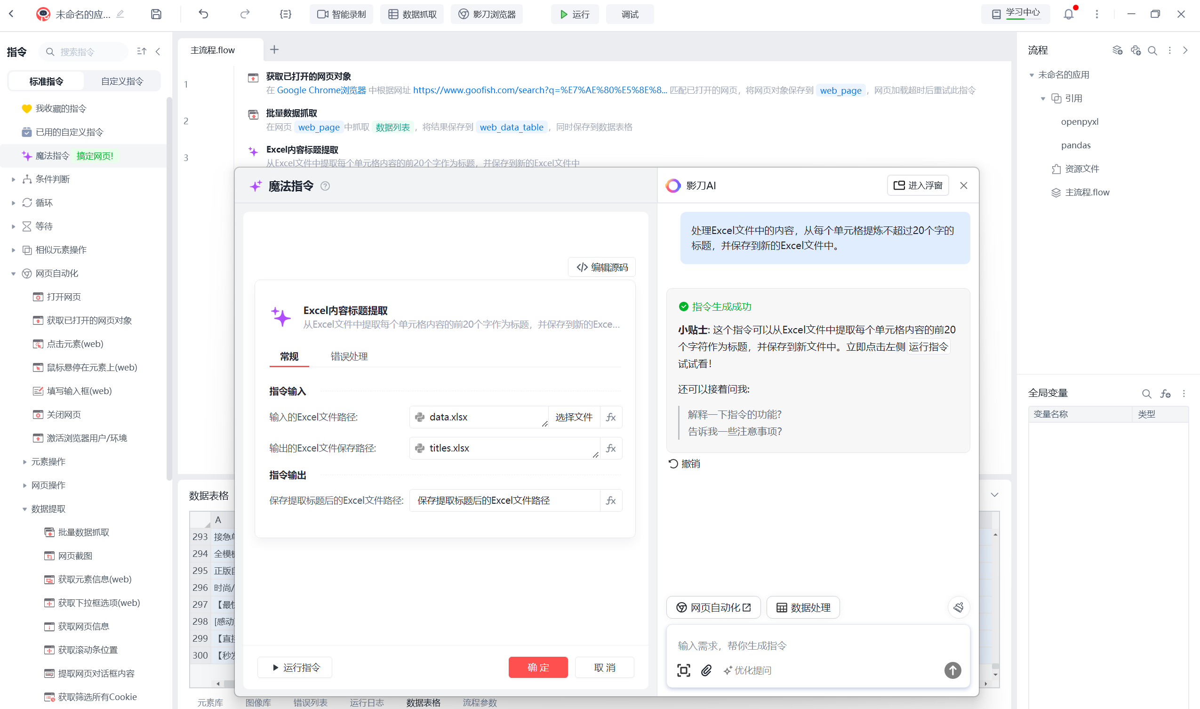Click the search icon in the 流程 panel header

coord(1152,50)
